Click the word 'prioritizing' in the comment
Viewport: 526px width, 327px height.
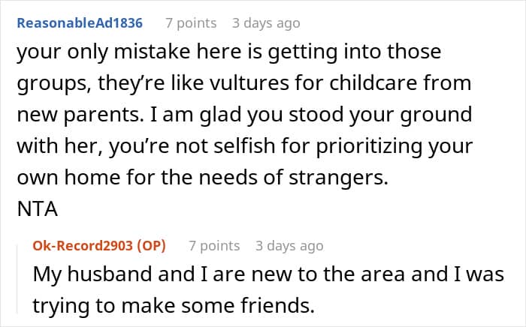[369, 146]
